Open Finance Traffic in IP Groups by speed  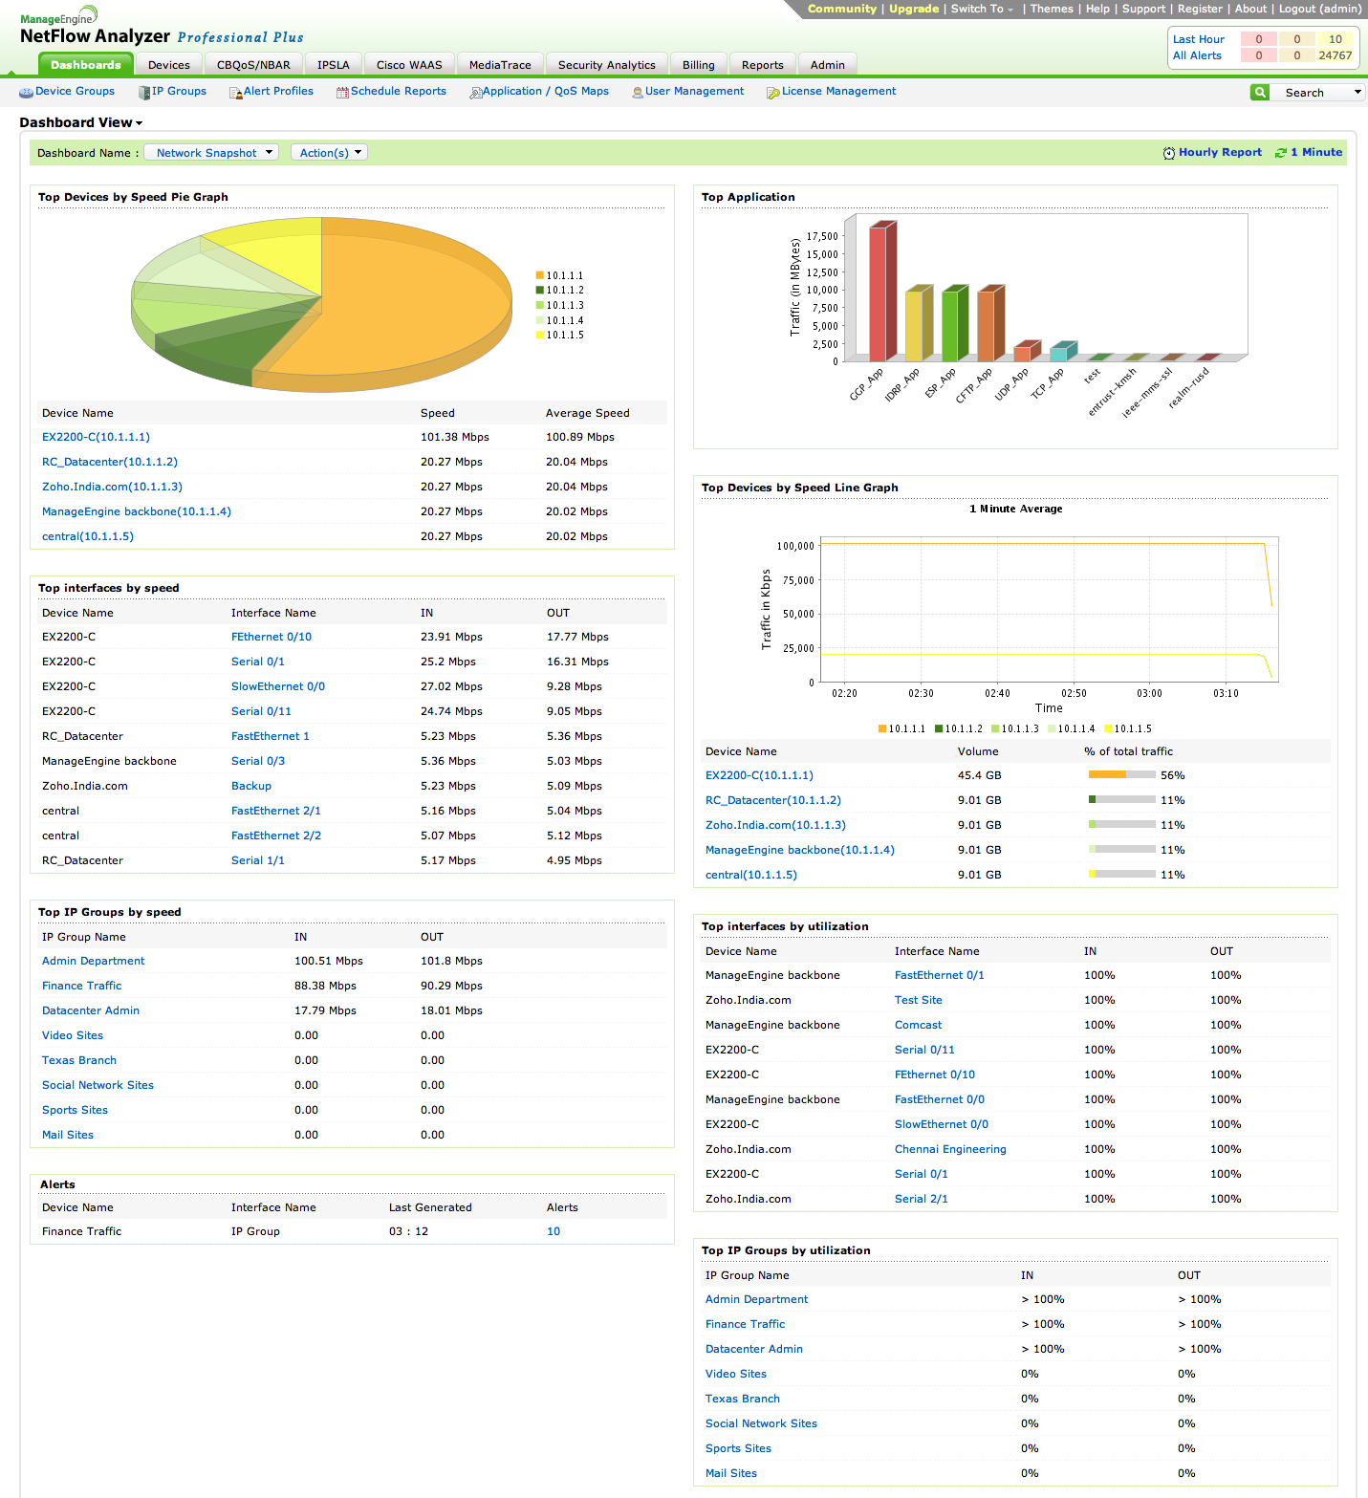pyautogui.click(x=82, y=986)
